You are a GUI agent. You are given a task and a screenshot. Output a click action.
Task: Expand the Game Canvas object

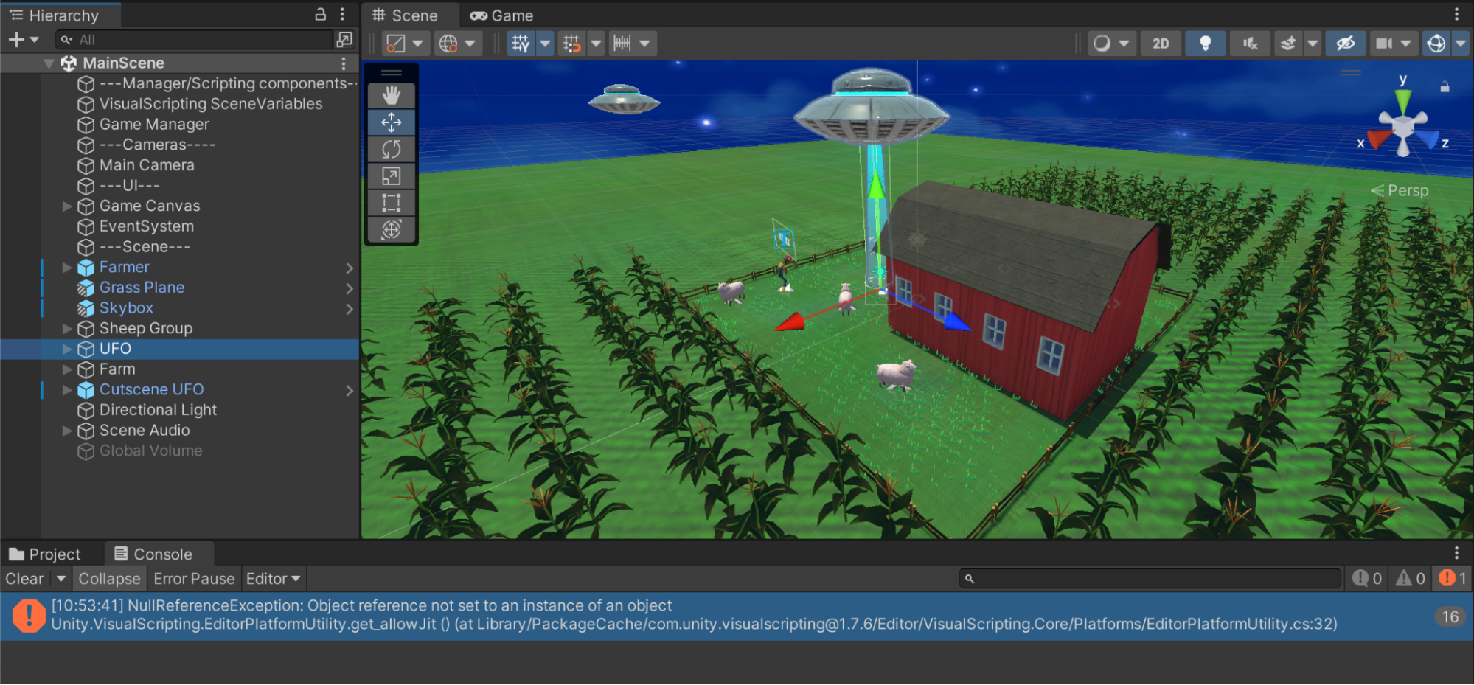[67, 206]
